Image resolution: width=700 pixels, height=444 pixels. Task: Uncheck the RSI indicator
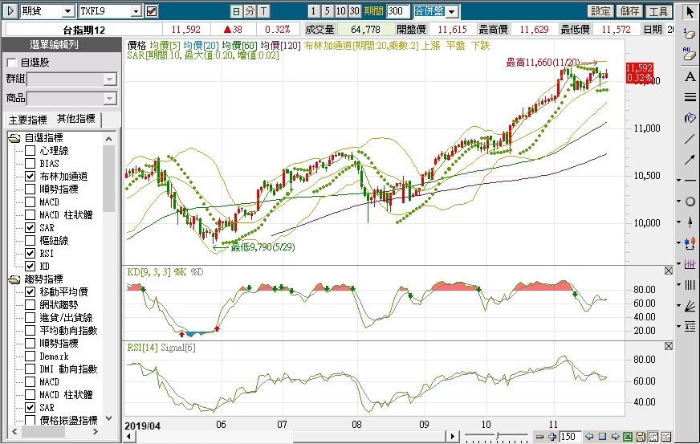pyautogui.click(x=30, y=253)
